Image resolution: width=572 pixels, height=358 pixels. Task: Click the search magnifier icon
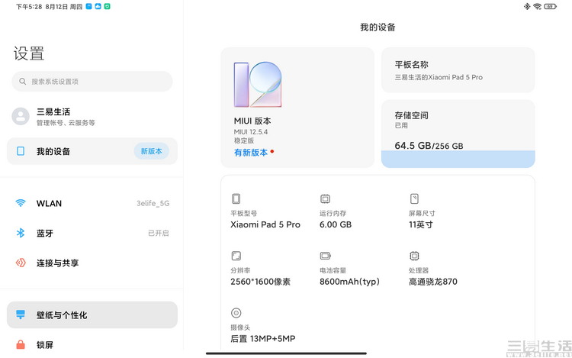coord(23,82)
